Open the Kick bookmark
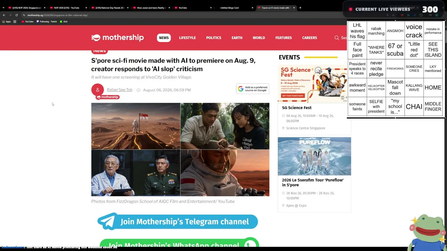 coord(64,22)
